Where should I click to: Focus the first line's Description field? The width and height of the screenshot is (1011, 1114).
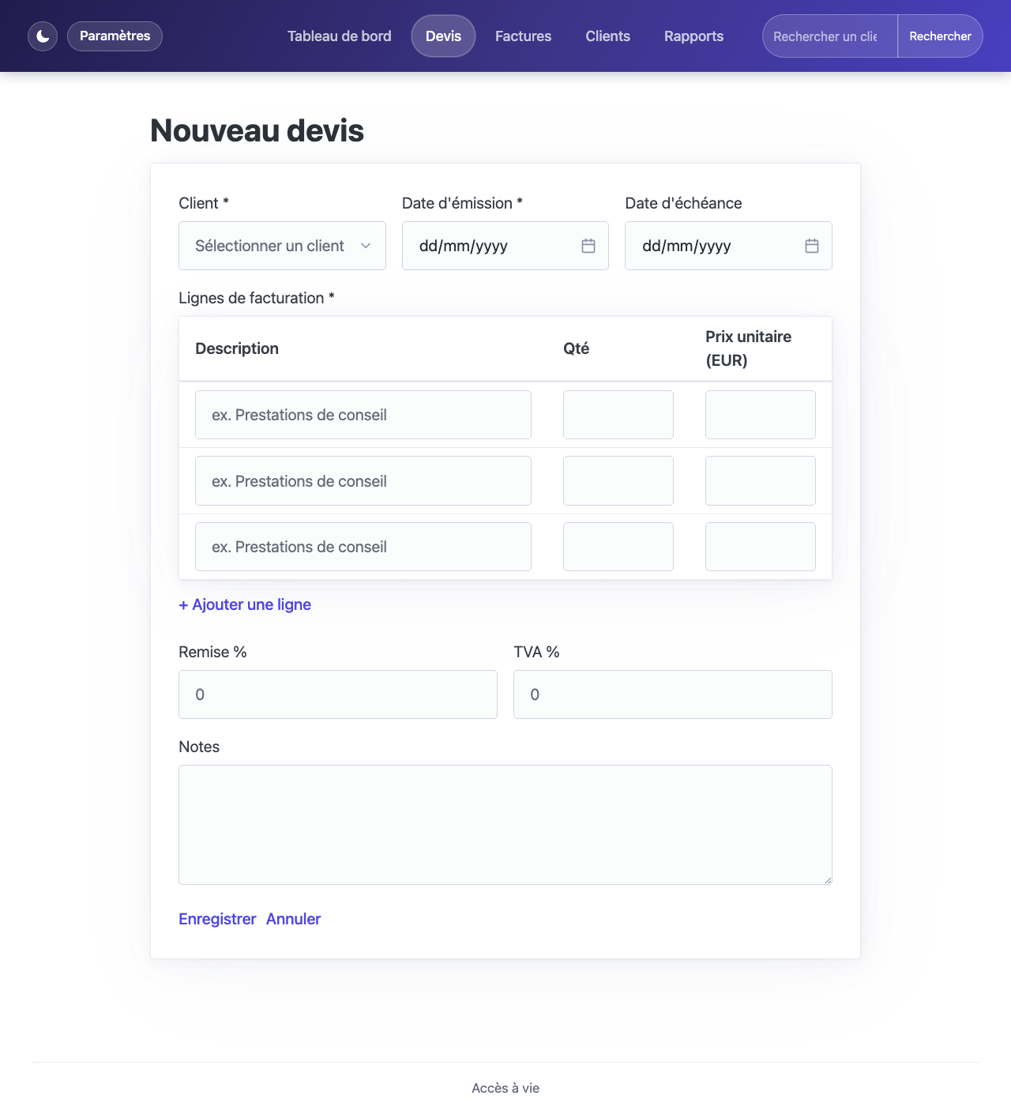(x=363, y=415)
